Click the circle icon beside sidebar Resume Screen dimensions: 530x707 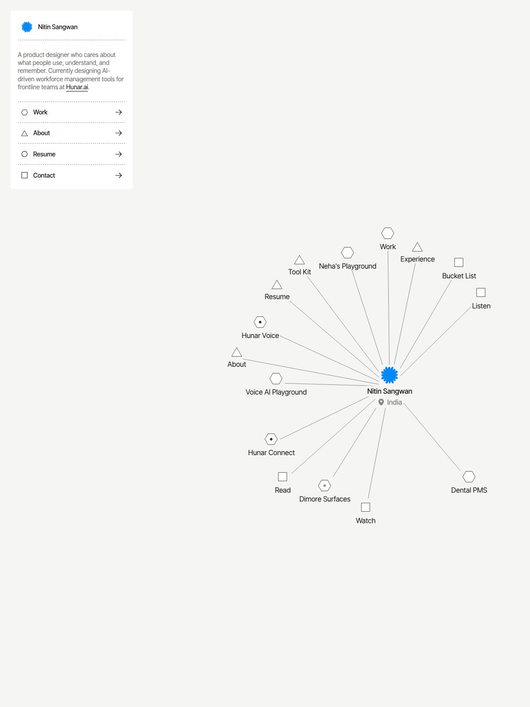coord(25,154)
